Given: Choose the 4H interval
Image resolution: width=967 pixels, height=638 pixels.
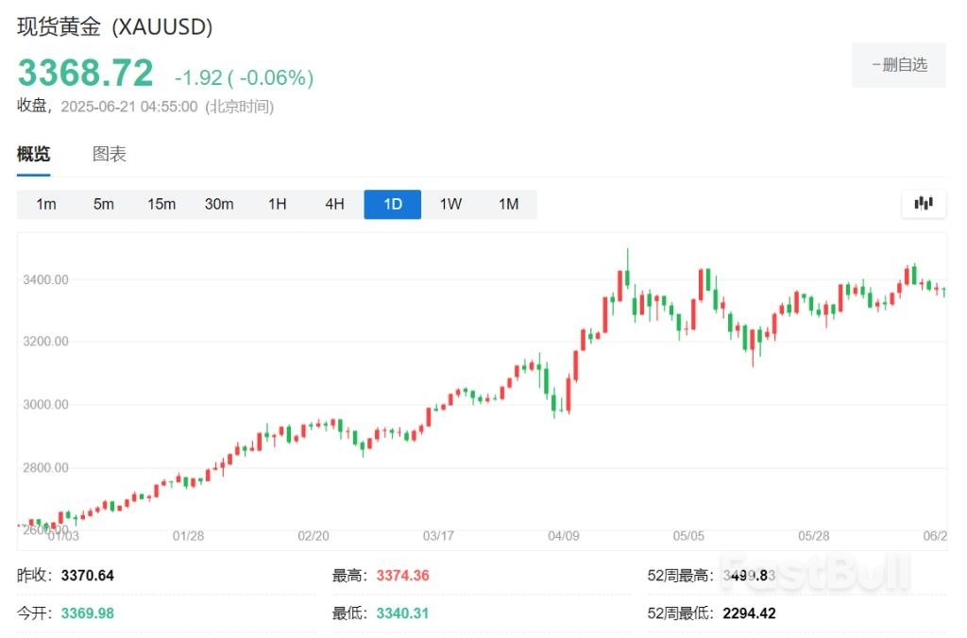Looking at the screenshot, I should [334, 204].
